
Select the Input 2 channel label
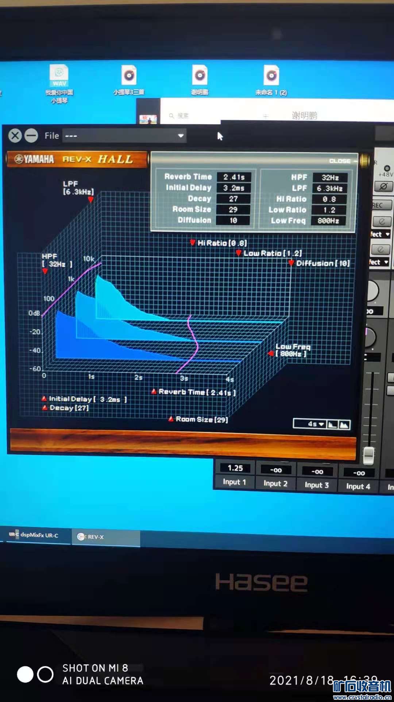[275, 483]
